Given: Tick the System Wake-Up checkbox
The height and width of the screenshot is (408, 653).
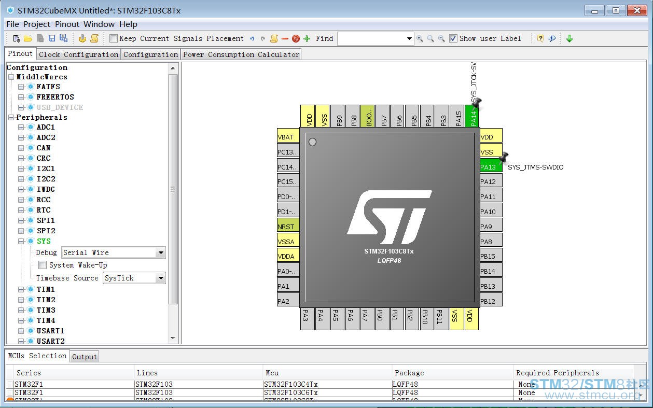Looking at the screenshot, I should pyautogui.click(x=43, y=265).
